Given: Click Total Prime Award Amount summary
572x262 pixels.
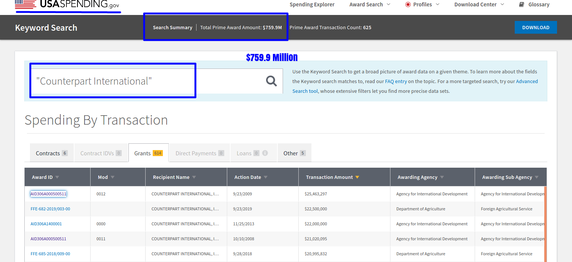Looking at the screenshot, I should click(241, 27).
